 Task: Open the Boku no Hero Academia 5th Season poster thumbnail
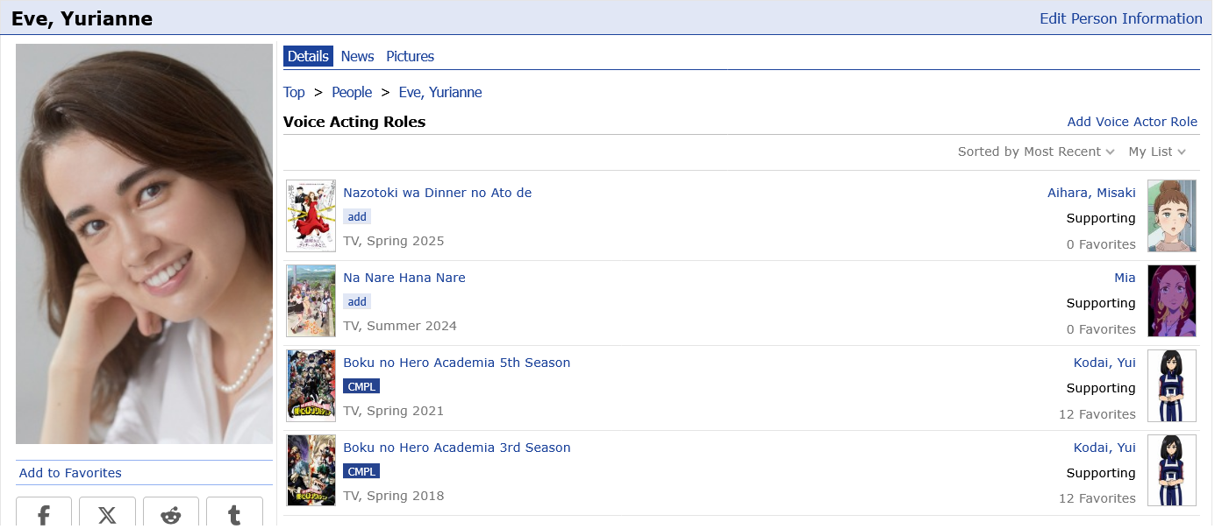coord(311,385)
